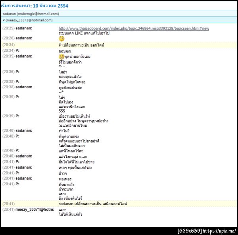Click message "ระบบแลก LIKE แจกแล้ไปเอาไป"

84,33
